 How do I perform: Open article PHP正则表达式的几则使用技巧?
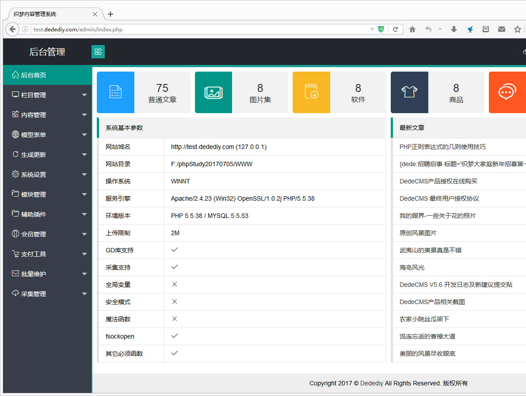(x=442, y=147)
